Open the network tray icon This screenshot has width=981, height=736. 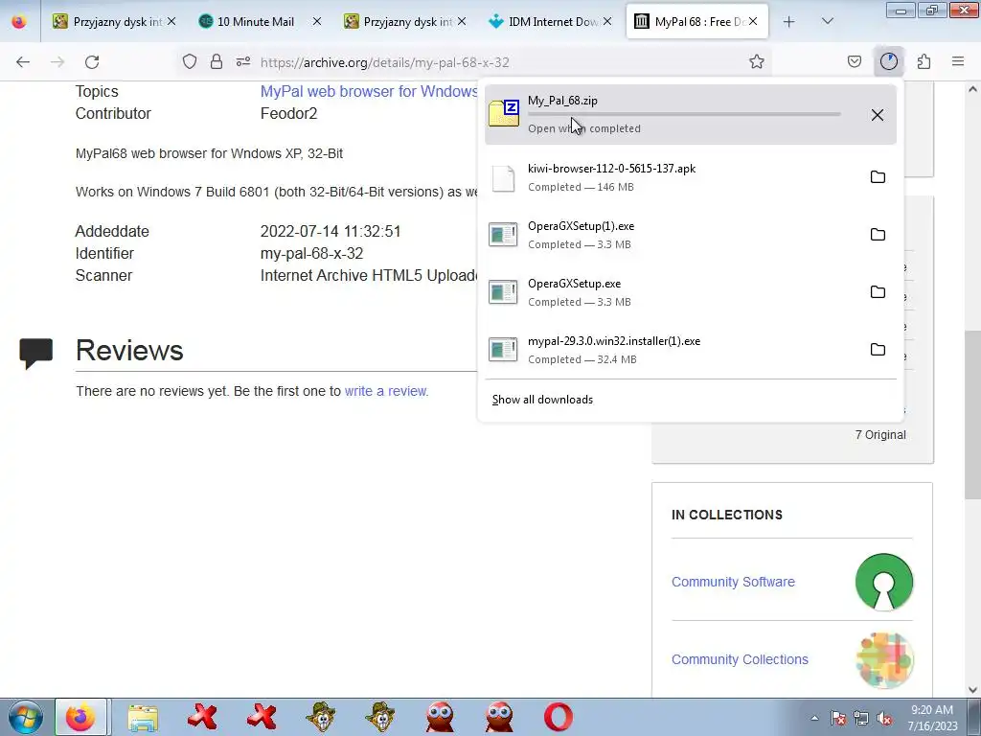click(x=861, y=718)
